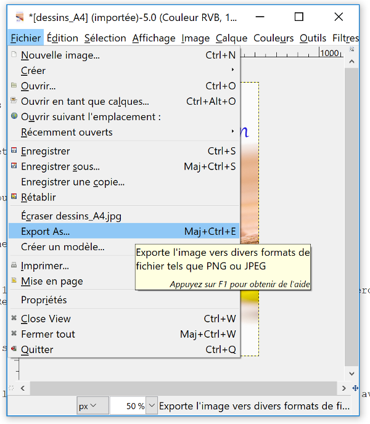370x424 pixels.
Task: Click the Nouvelle image document icon
Action: (x=14, y=54)
